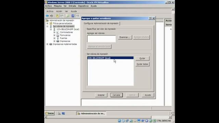Click the Examinar... button
The image size is (219, 123).
coord(125,37)
